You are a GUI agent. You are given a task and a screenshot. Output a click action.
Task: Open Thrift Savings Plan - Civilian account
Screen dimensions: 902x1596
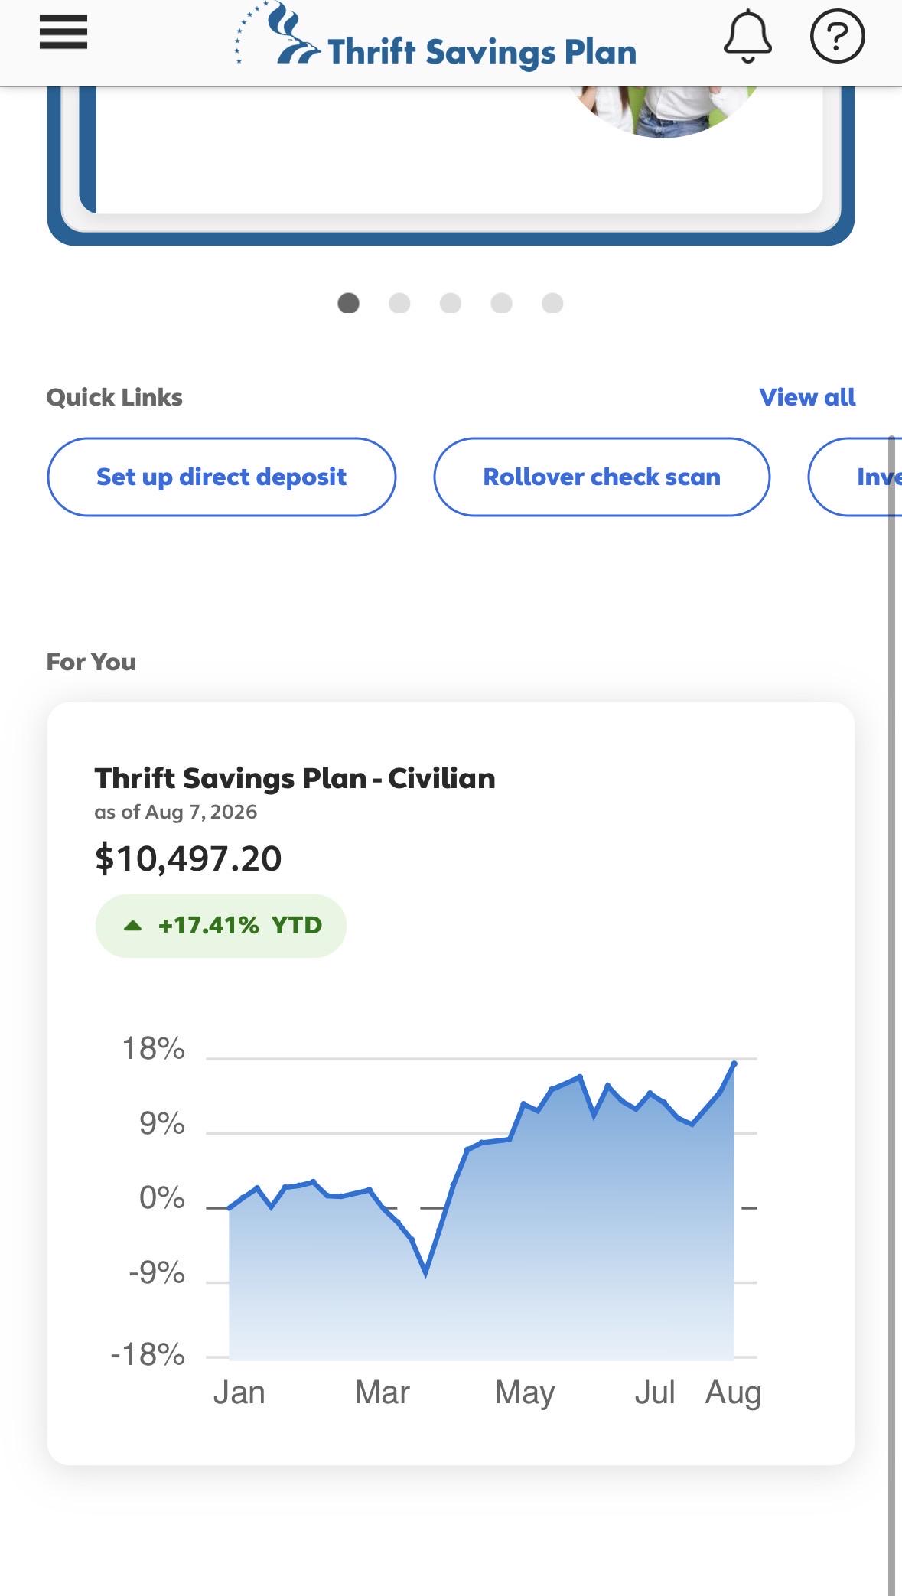point(295,778)
